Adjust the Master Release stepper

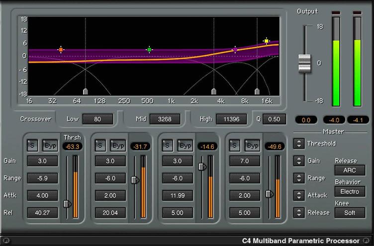tap(299, 212)
